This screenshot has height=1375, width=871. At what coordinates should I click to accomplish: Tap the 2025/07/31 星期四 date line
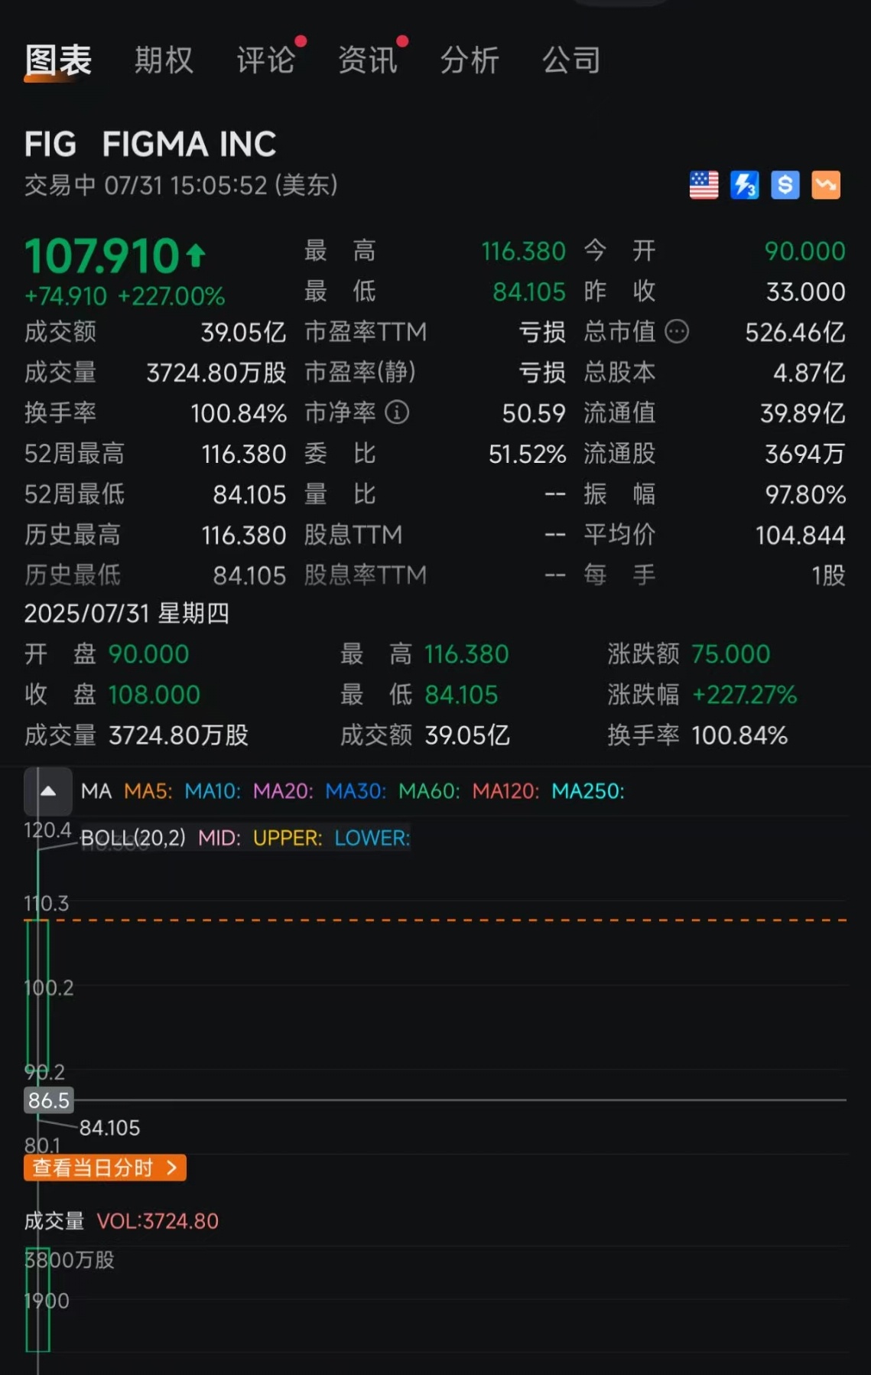click(127, 614)
